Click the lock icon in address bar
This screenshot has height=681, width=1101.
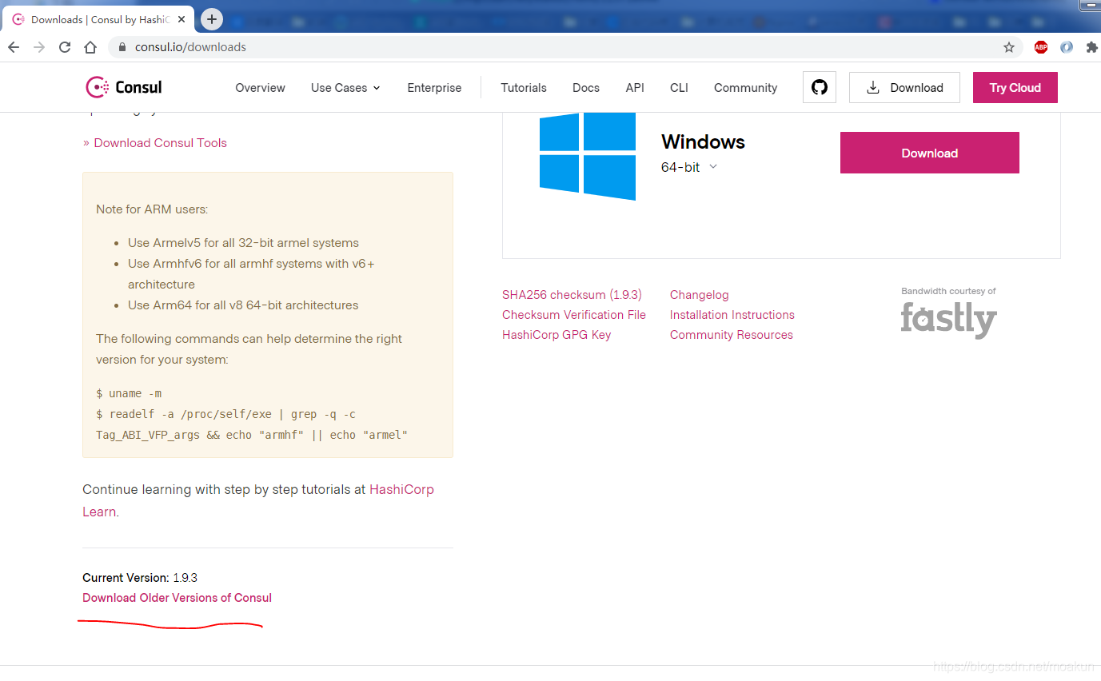122,47
